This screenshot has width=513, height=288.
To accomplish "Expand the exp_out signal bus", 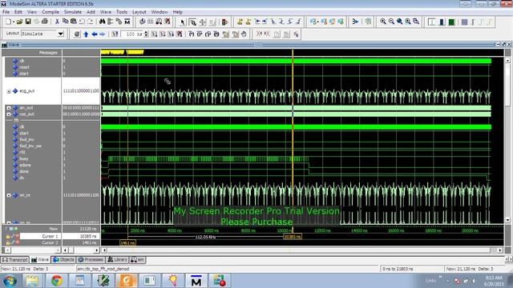I will 9,91.
